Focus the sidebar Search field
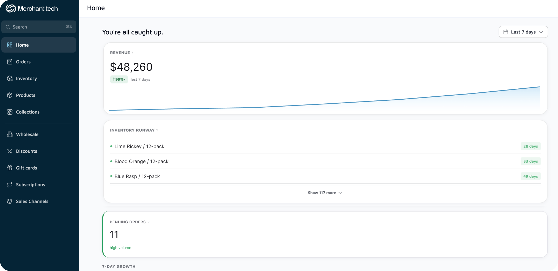 [x=39, y=27]
